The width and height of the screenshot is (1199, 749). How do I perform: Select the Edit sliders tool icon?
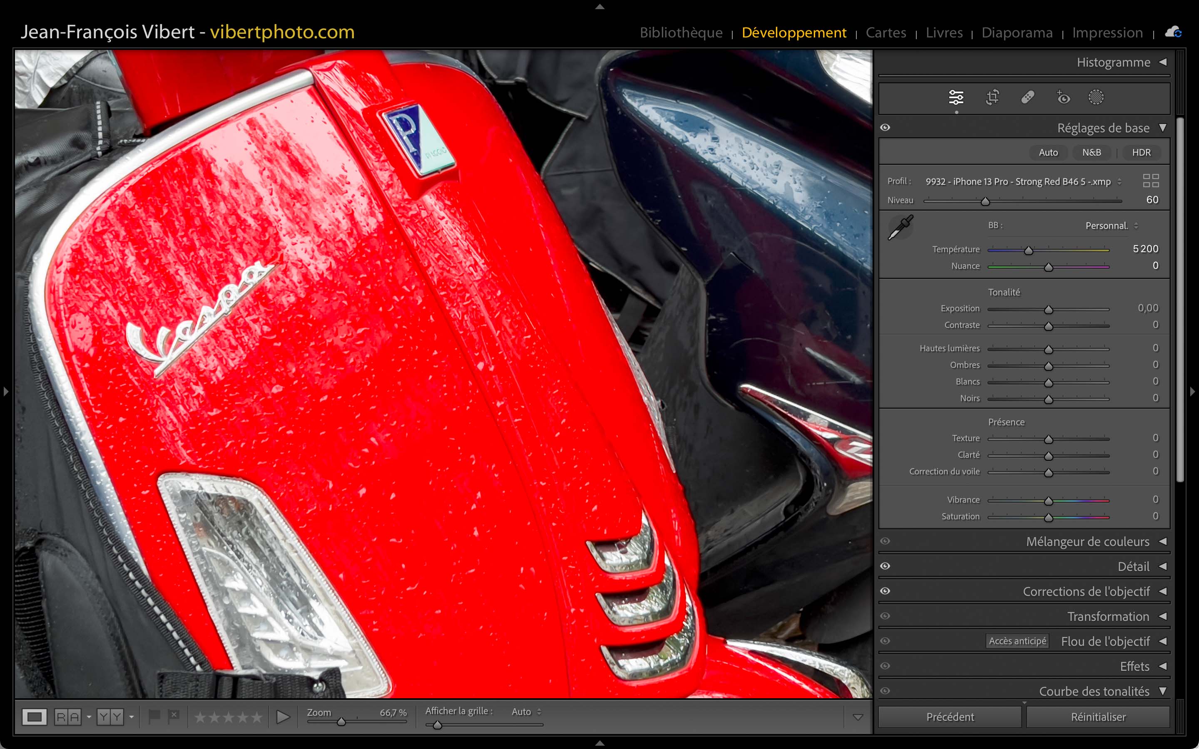tap(956, 98)
